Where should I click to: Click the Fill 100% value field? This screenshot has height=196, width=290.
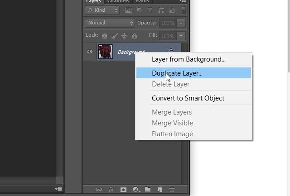(x=168, y=36)
